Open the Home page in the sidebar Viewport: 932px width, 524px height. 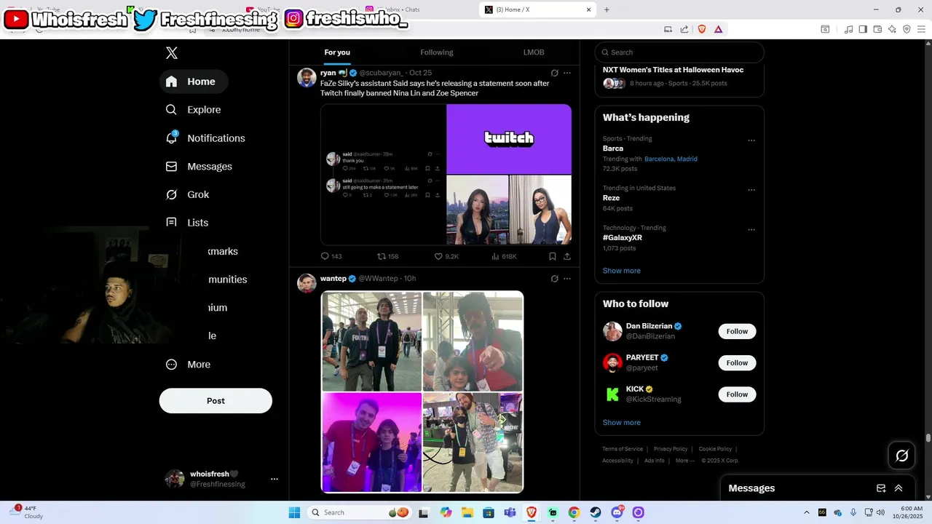pyautogui.click(x=194, y=82)
